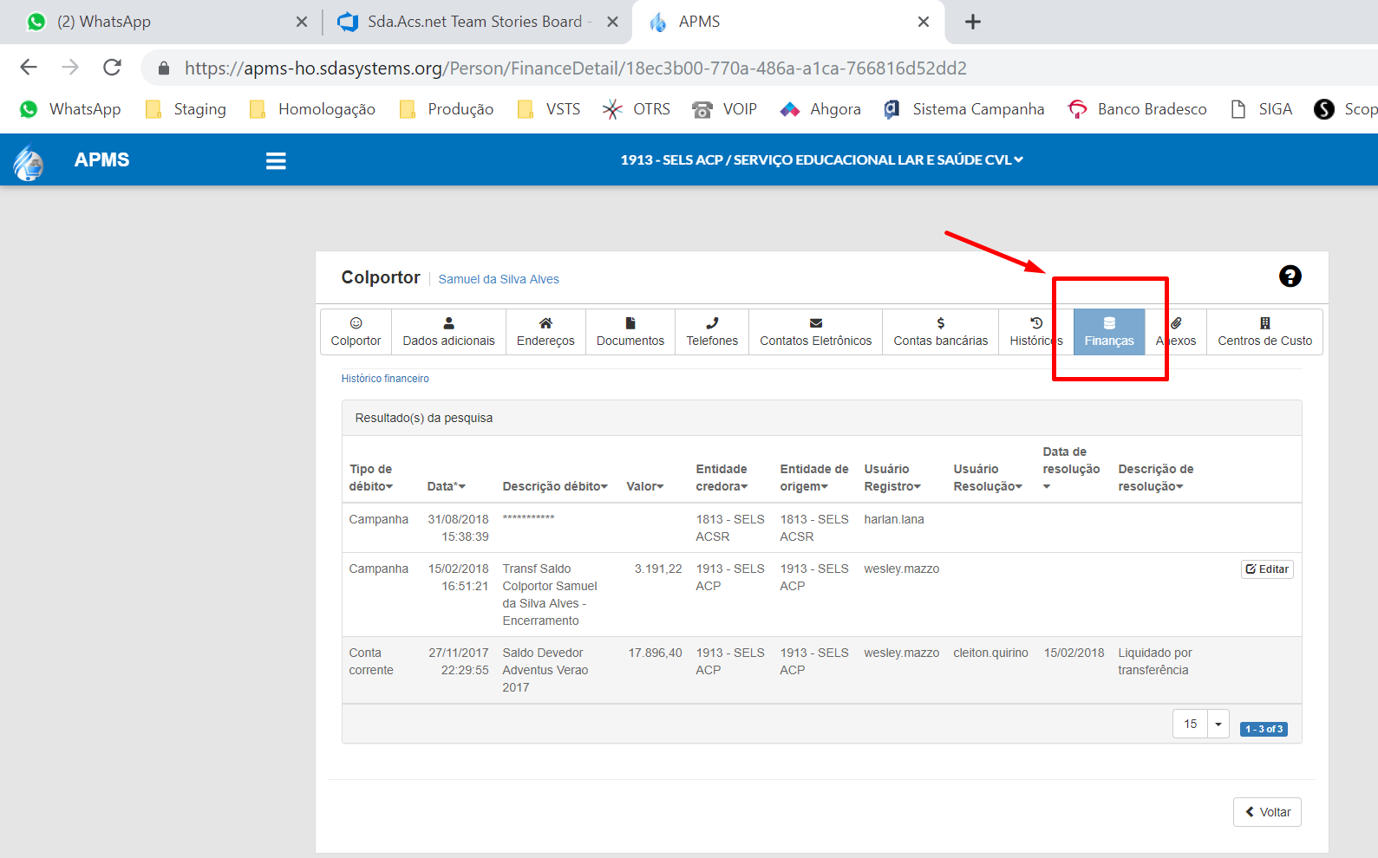
Task: Click the 1 - 3 of 3 pager badge
Action: [x=1264, y=729]
